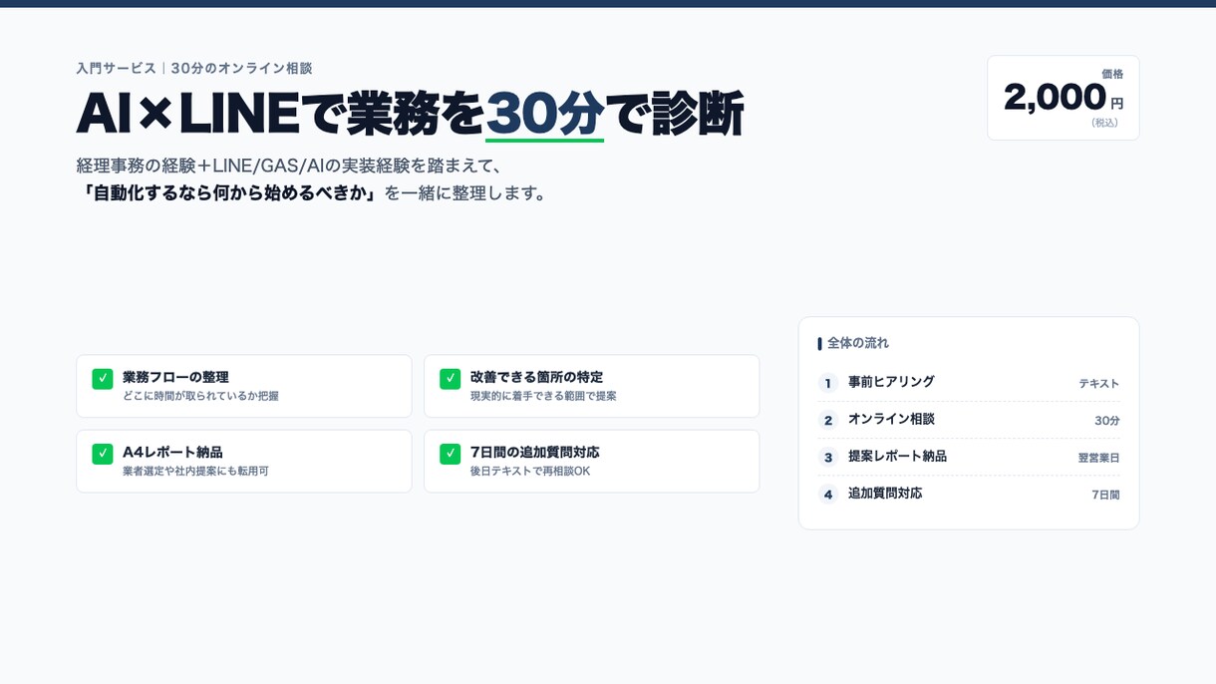Click the 30分 value in the flow list
The width and height of the screenshot is (1216, 684).
click(x=1107, y=421)
